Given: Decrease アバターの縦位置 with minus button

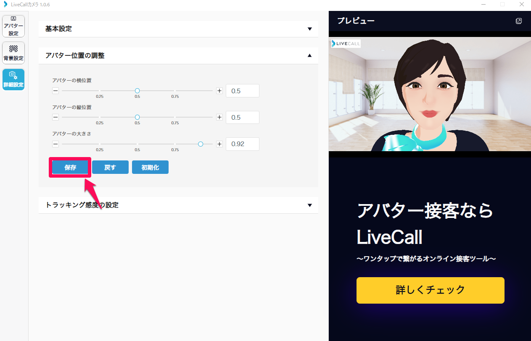Looking at the screenshot, I should pyautogui.click(x=55, y=117).
